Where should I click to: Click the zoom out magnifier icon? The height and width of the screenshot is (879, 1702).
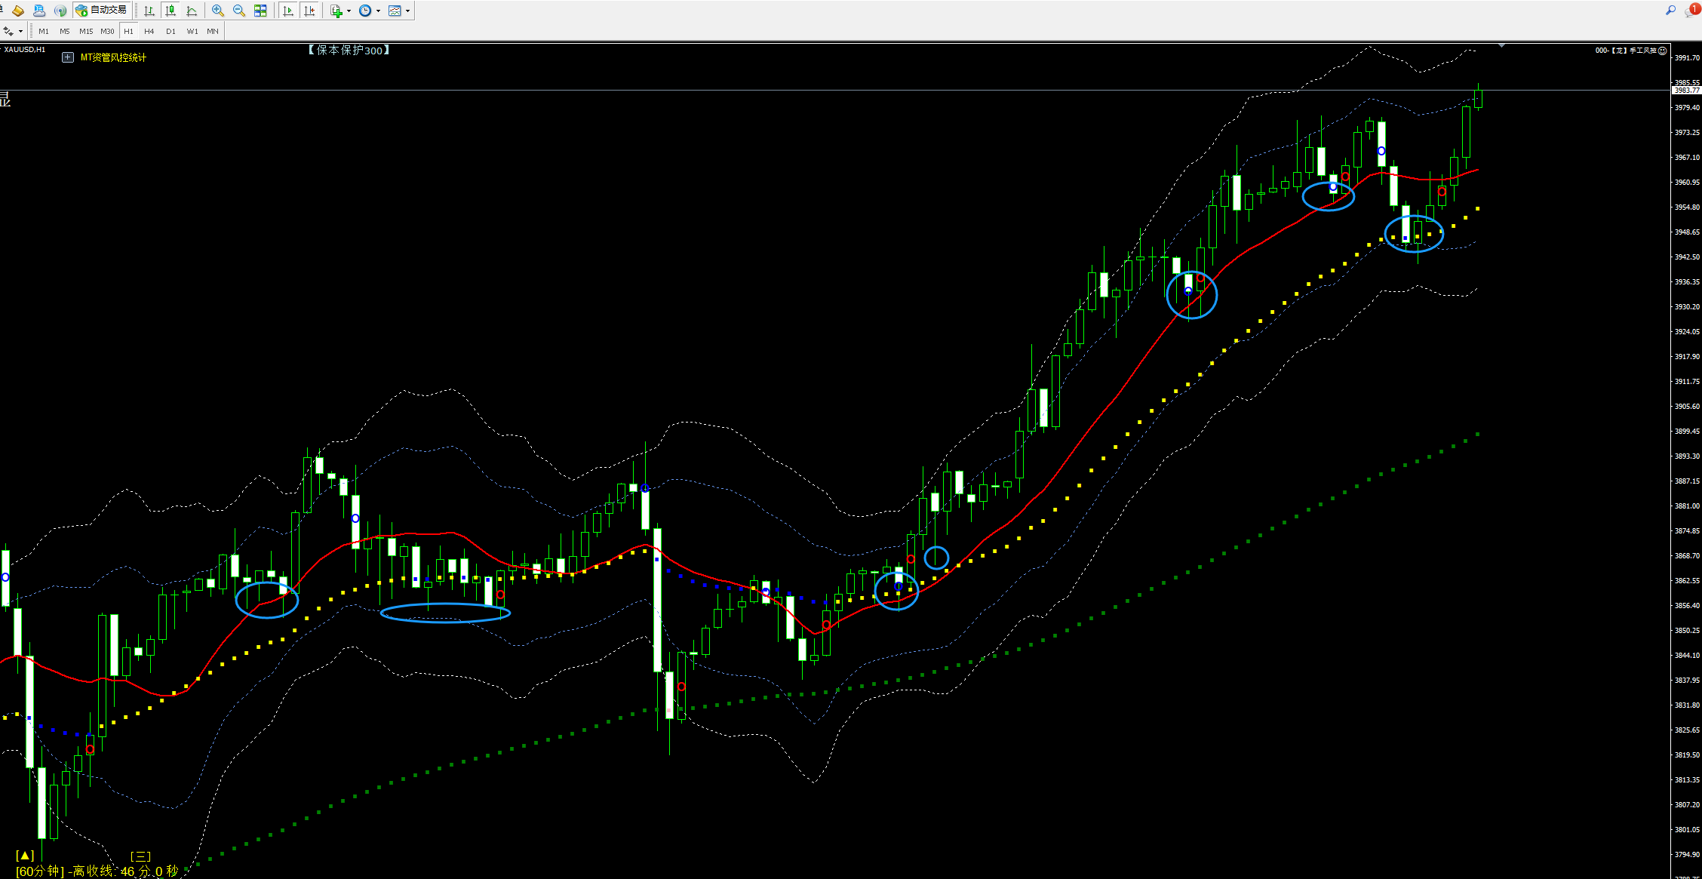click(x=239, y=11)
